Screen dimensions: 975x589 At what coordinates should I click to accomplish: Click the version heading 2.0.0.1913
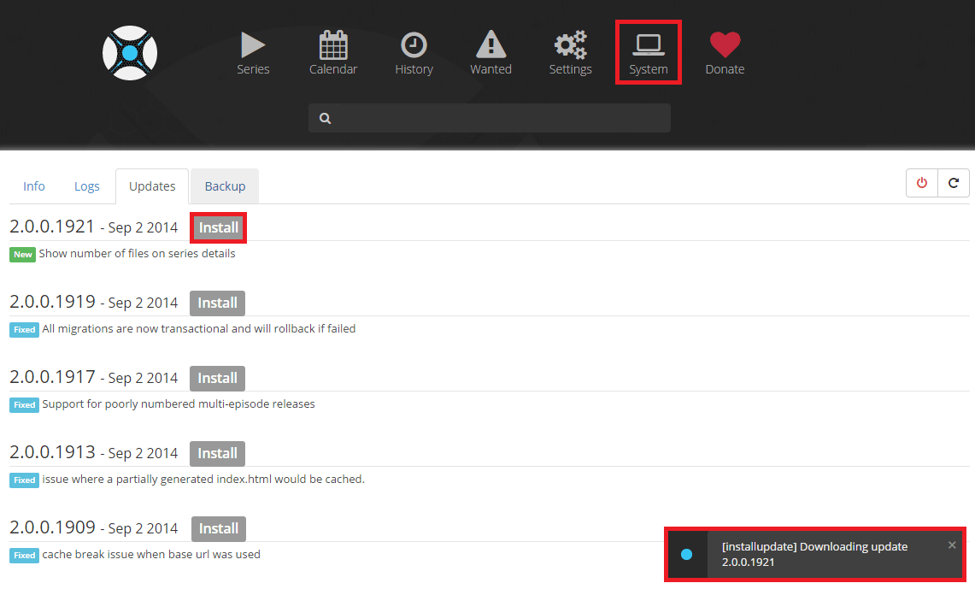52,452
